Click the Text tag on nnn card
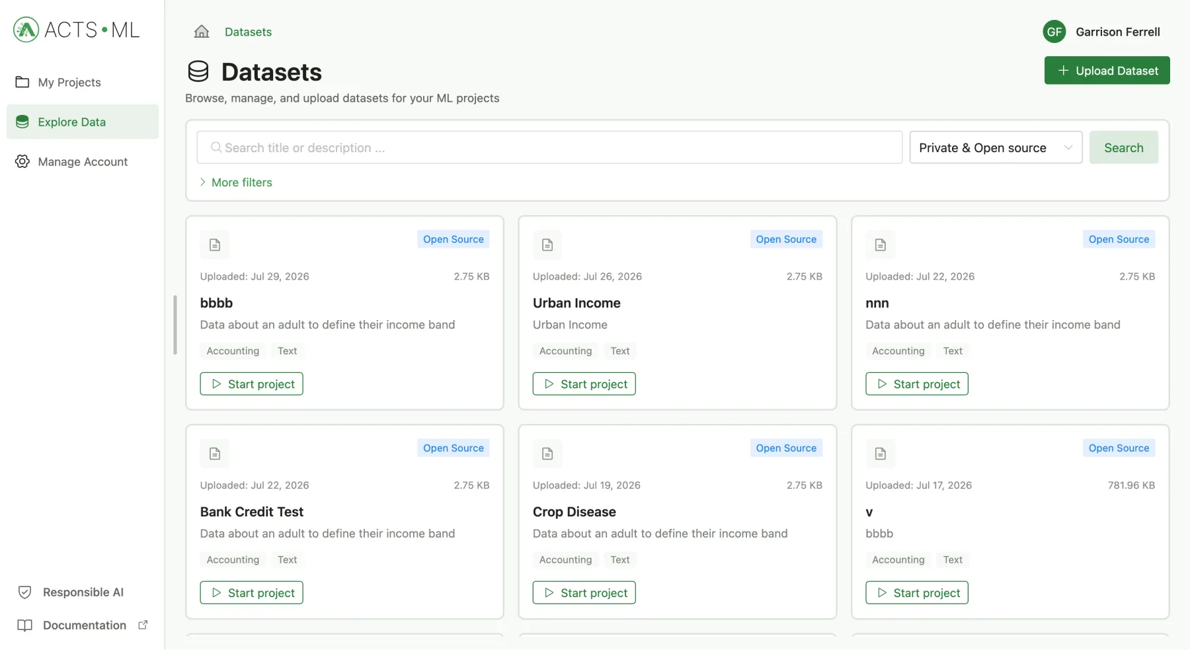The height and width of the screenshot is (650, 1190). coord(953,351)
